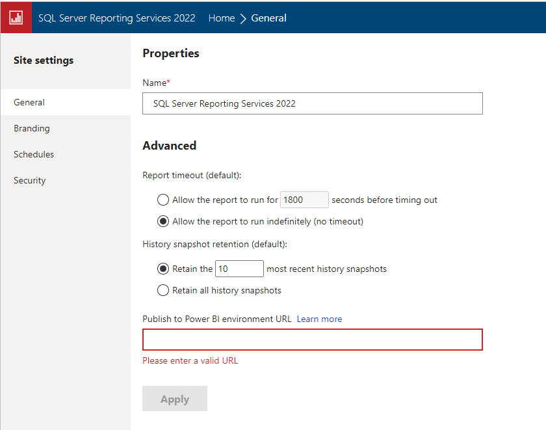Click the snapshot retention count field
The image size is (546, 430).
[239, 269]
